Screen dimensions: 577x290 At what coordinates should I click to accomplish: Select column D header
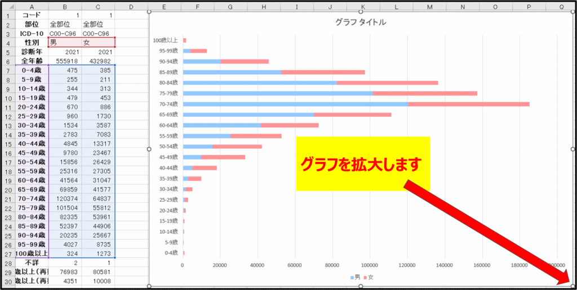tap(130, 6)
